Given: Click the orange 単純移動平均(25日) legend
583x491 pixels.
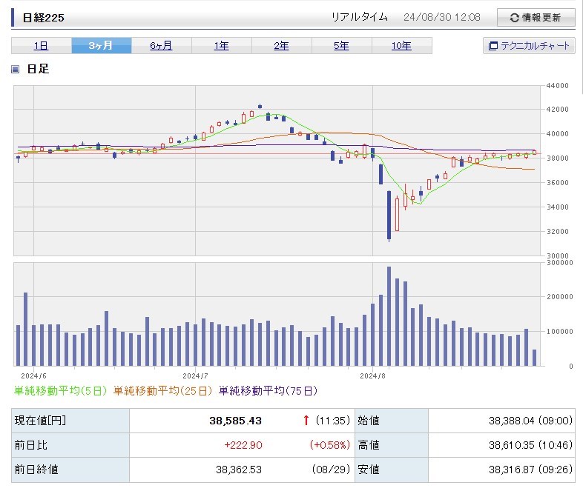Looking at the screenshot, I should [164, 390].
